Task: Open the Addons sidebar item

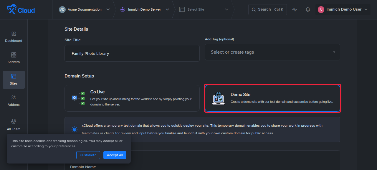Action: 14,101
